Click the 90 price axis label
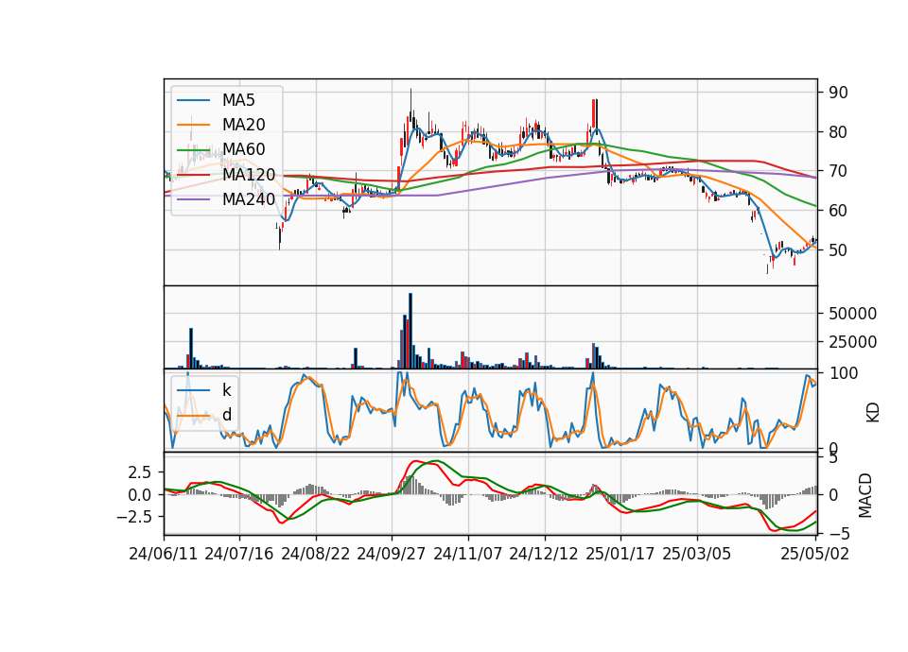 coord(838,93)
